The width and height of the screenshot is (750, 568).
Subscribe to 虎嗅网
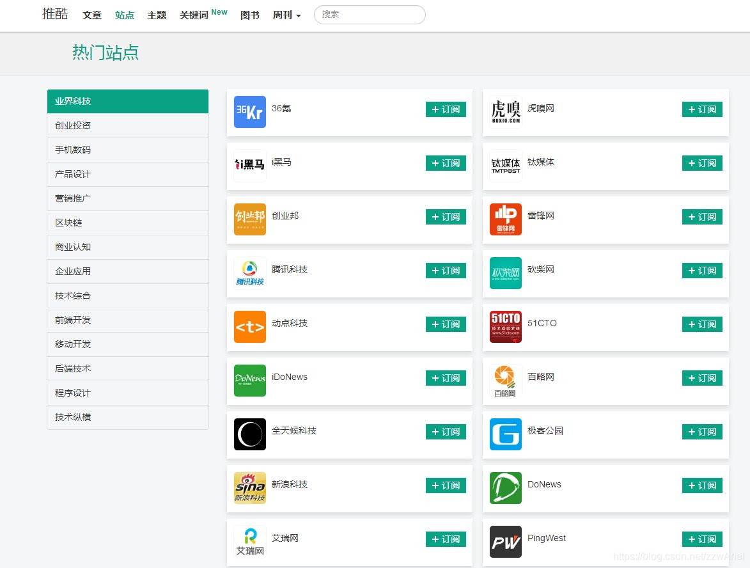tap(702, 109)
